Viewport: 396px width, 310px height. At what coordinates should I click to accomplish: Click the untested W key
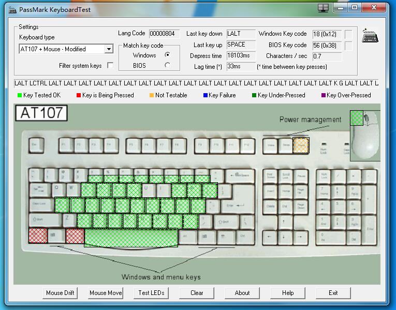pyautogui.click(x=74, y=190)
